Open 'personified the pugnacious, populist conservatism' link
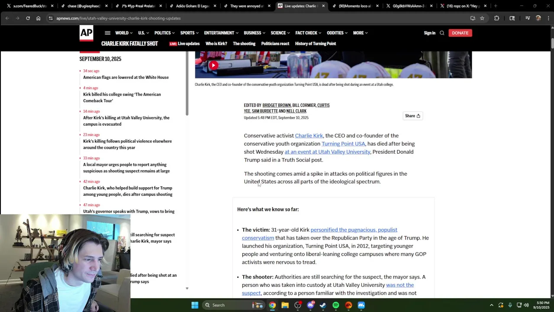554x312 pixels. point(319,234)
